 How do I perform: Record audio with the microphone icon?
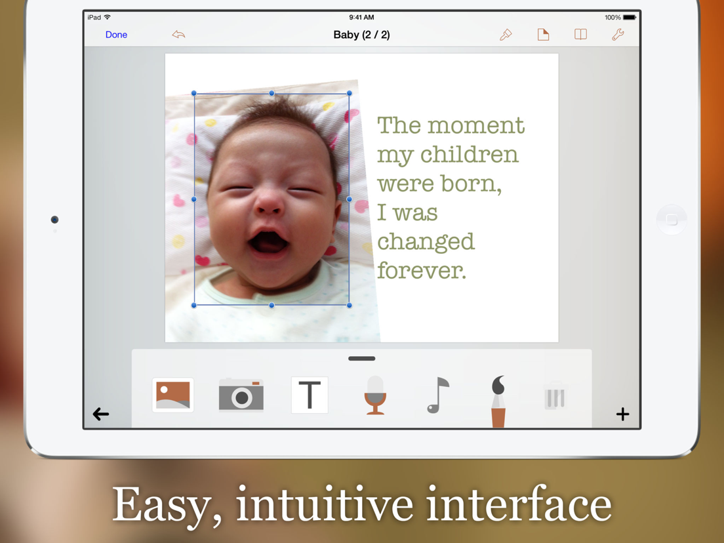click(375, 395)
